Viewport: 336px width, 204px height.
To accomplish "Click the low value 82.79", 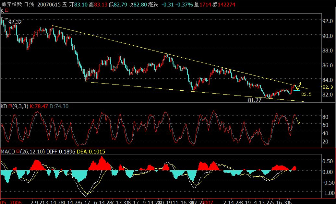I will click(x=120, y=5).
